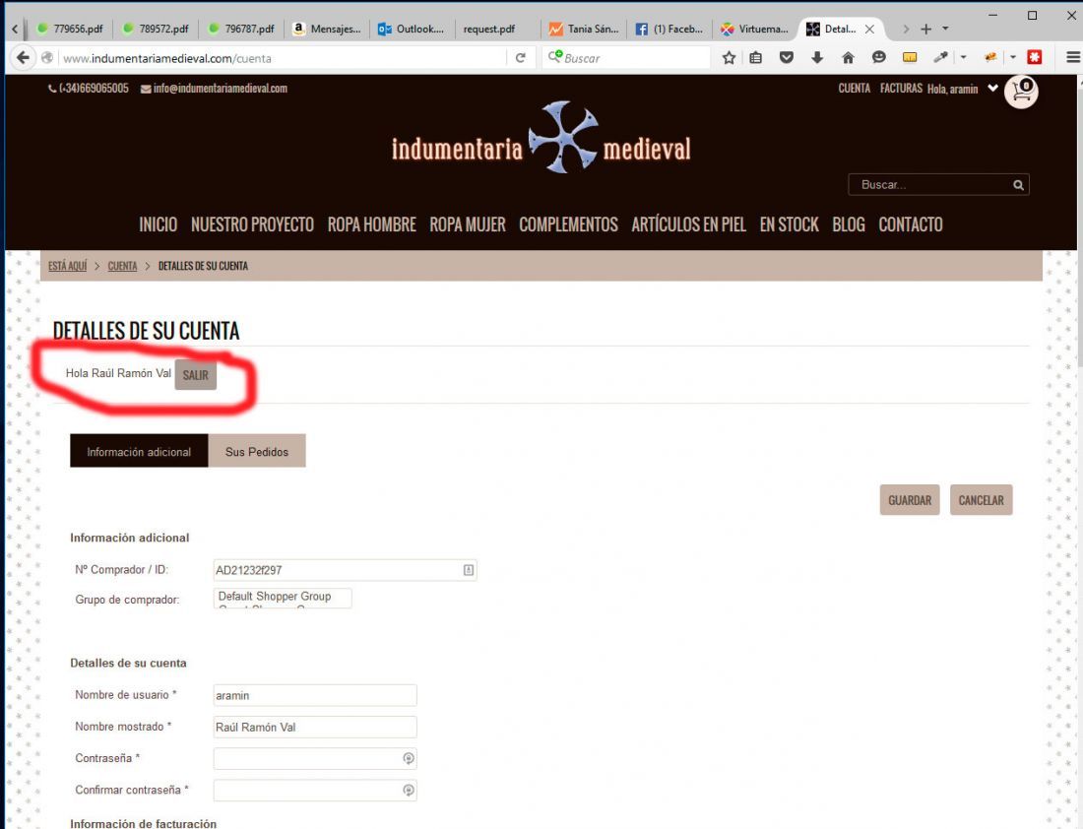This screenshot has width=1083, height=829.
Task: Open the Sus Pedidos tab
Action: tap(257, 451)
